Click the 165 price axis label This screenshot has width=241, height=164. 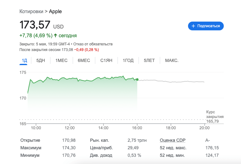click(x=23, y=124)
